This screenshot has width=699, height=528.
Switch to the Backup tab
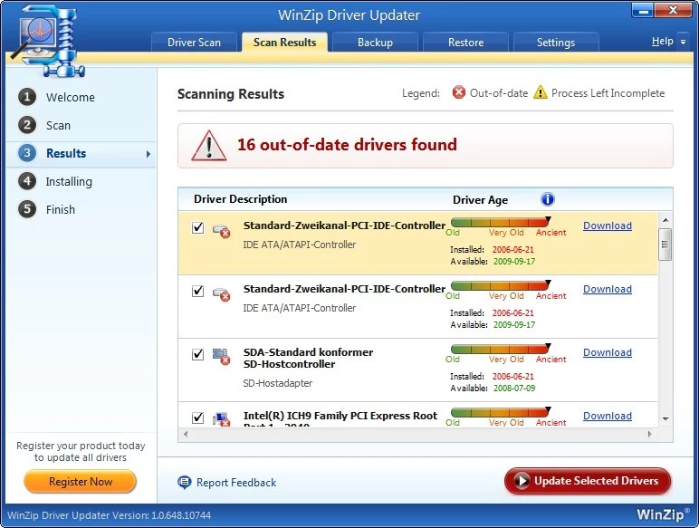[x=375, y=43]
